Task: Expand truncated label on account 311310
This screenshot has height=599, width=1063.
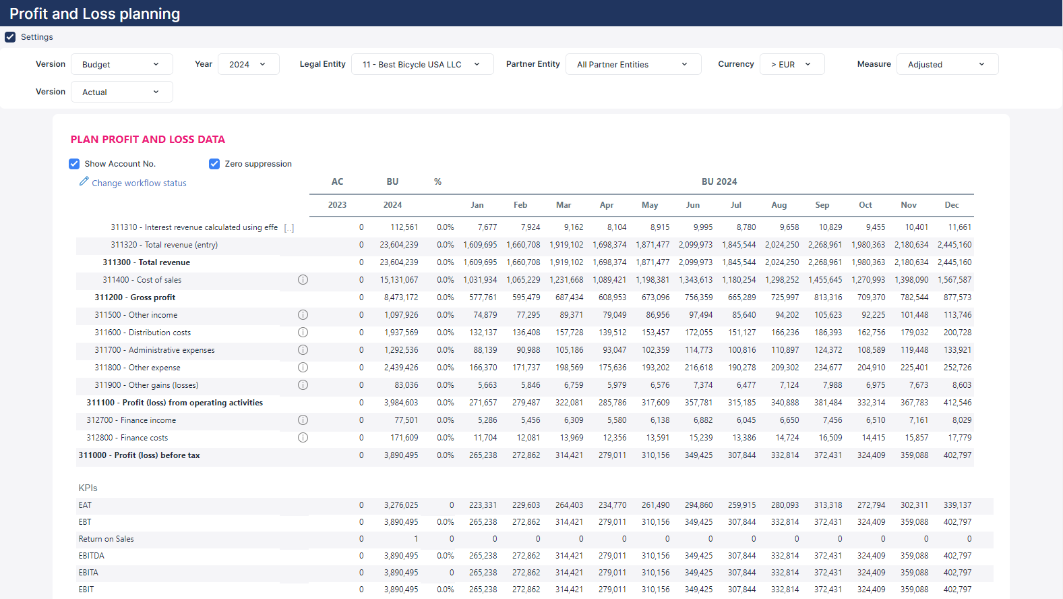Action: coord(289,228)
